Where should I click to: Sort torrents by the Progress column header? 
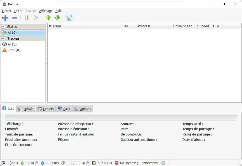[x=154, y=26]
